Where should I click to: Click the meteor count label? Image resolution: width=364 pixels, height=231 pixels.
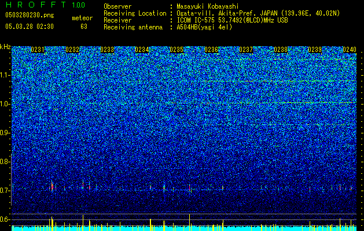click(x=82, y=18)
